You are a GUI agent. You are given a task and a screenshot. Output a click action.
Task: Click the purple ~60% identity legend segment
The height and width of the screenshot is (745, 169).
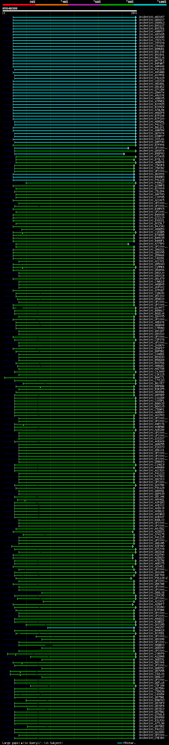pyautogui.click(x=84, y=5)
